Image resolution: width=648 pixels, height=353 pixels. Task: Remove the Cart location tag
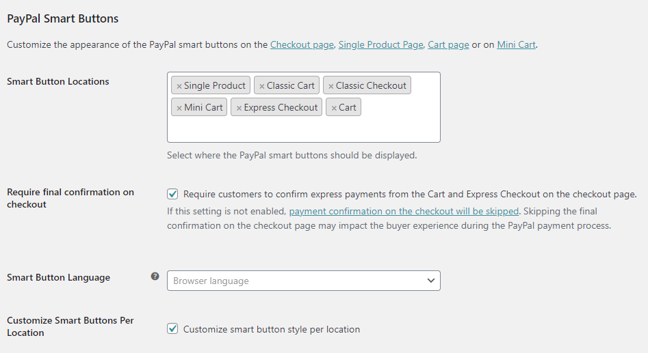334,108
